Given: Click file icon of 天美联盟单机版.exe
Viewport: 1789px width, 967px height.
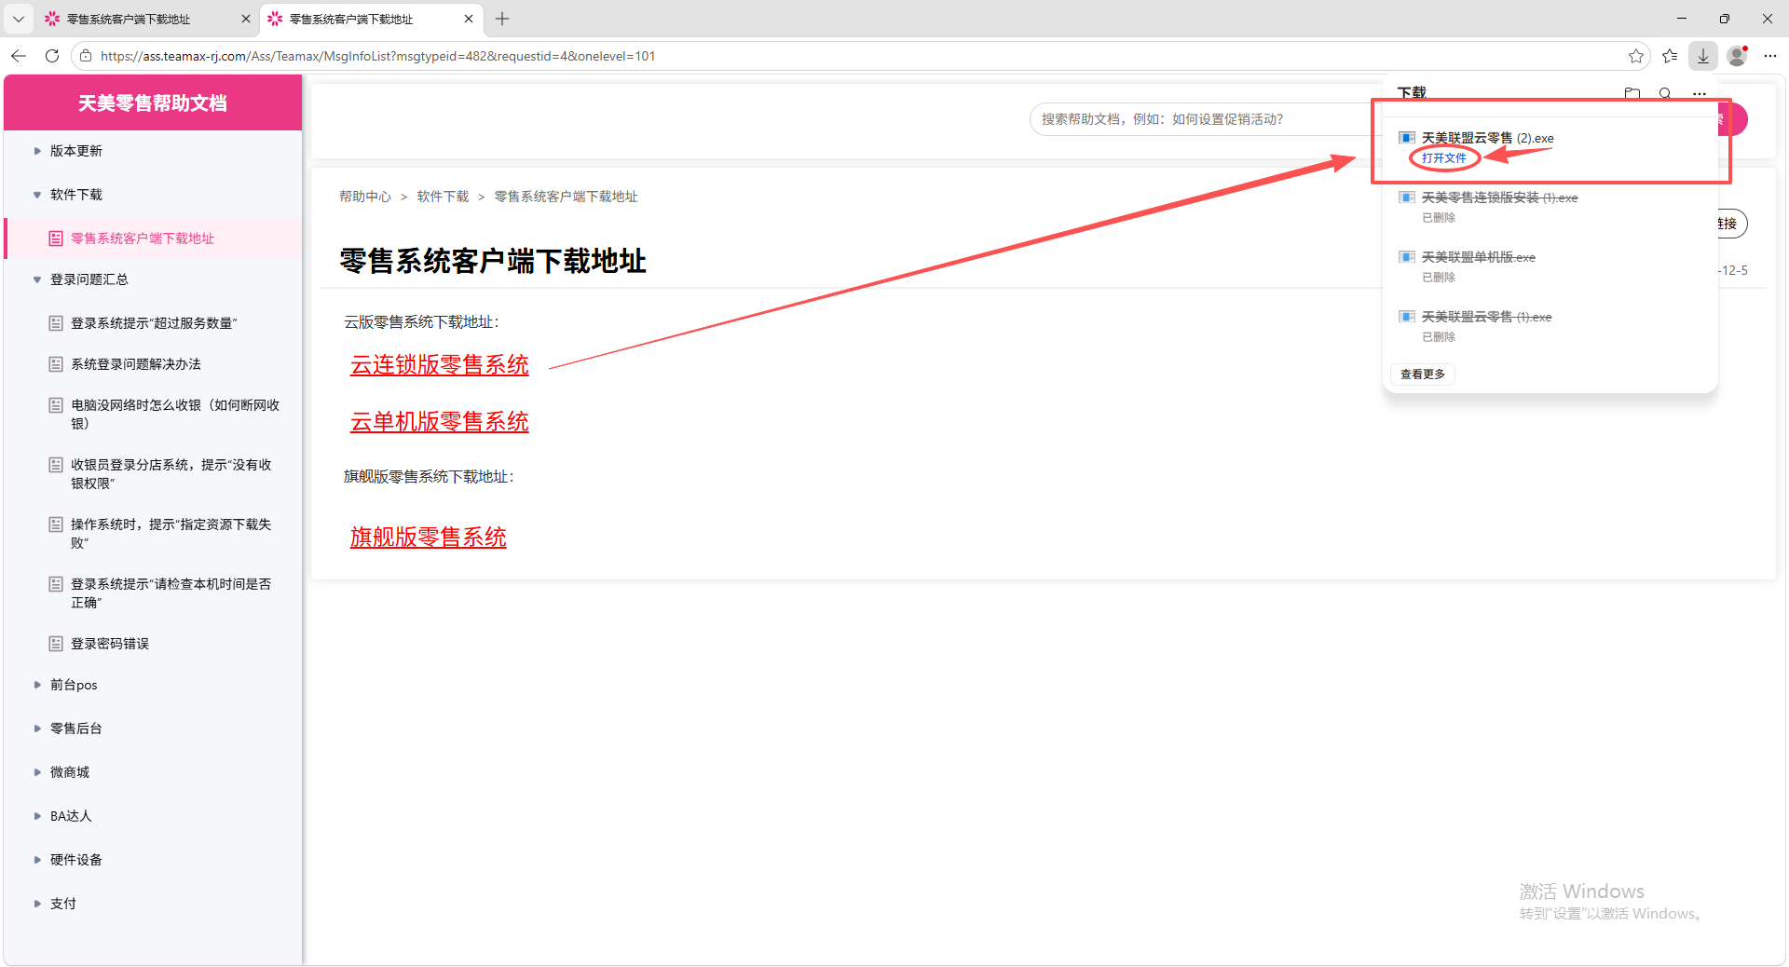Looking at the screenshot, I should [1407, 257].
